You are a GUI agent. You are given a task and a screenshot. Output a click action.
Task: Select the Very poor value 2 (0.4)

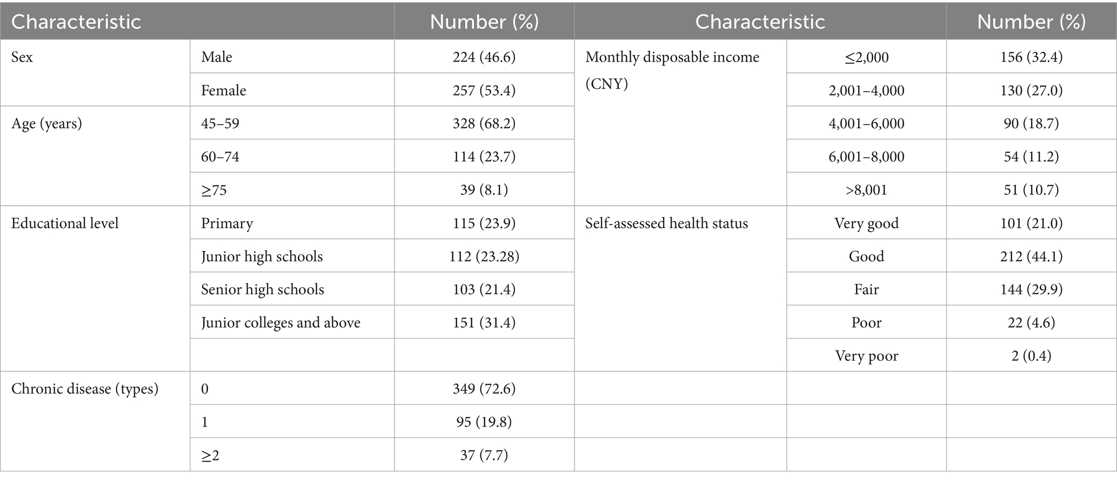pos(1031,356)
